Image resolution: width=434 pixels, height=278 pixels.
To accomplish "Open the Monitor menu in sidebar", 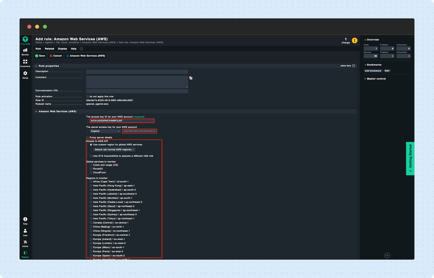I will pyautogui.click(x=25, y=52).
